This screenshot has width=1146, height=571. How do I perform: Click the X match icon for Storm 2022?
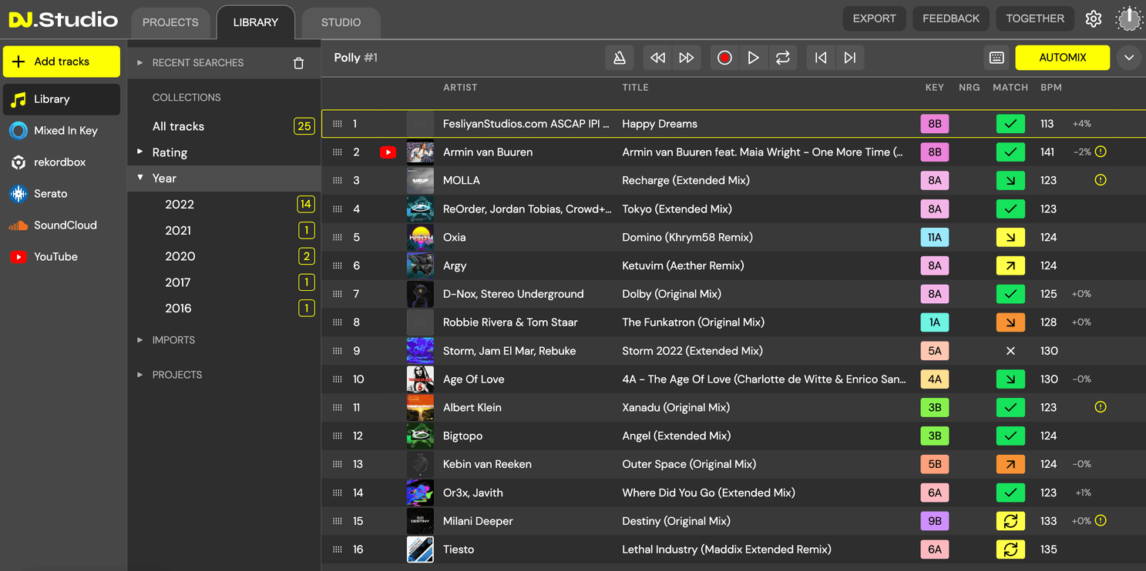[x=1010, y=351]
